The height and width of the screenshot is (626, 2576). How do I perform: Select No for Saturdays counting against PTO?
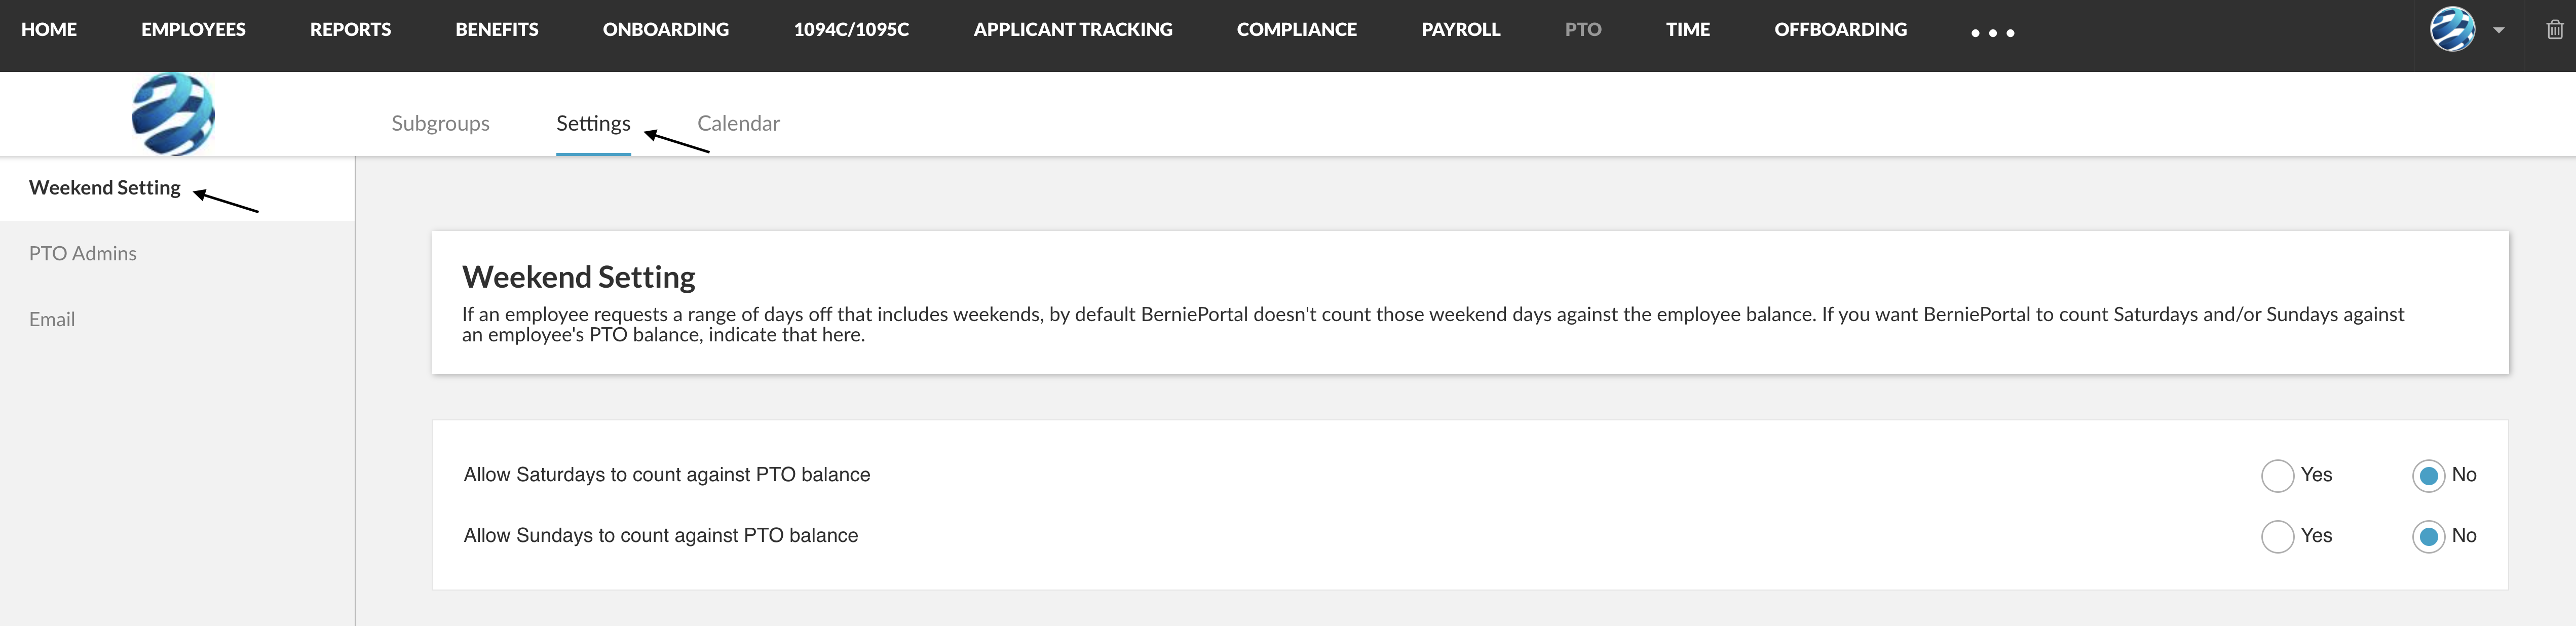click(x=2428, y=475)
